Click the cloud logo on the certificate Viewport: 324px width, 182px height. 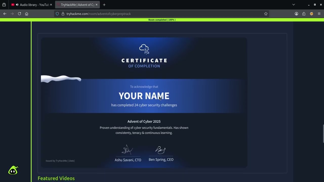144,49
